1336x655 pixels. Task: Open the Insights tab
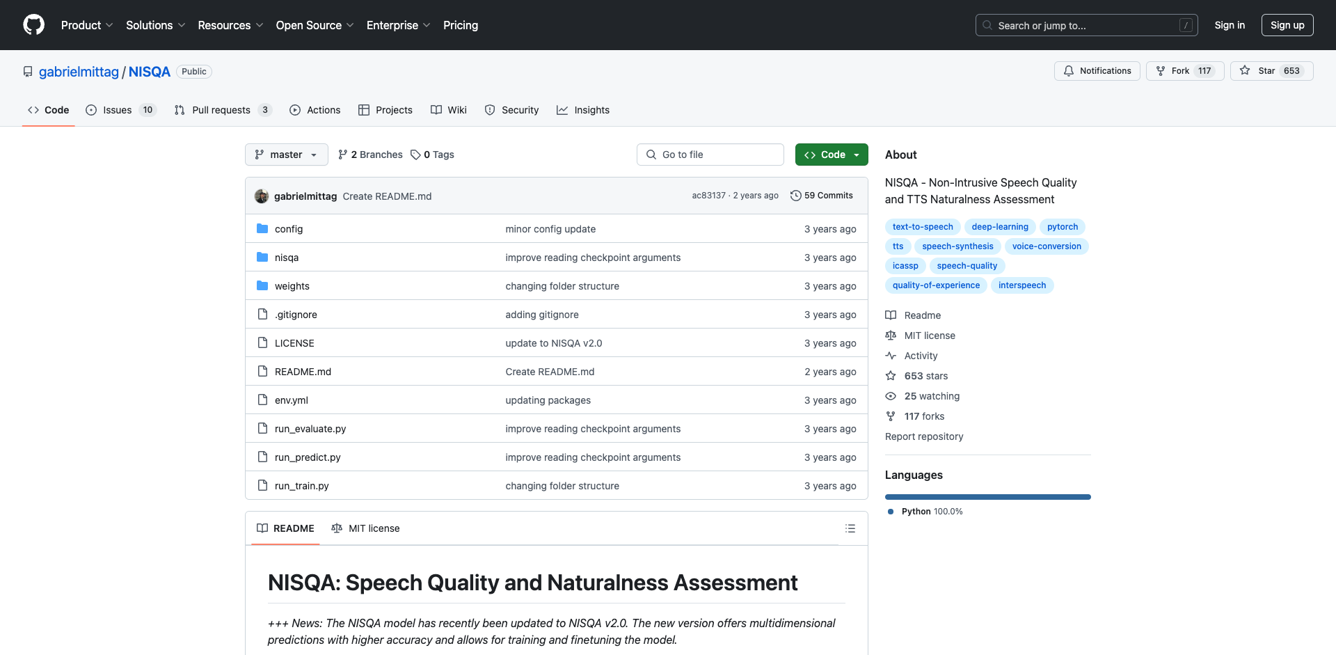[583, 110]
